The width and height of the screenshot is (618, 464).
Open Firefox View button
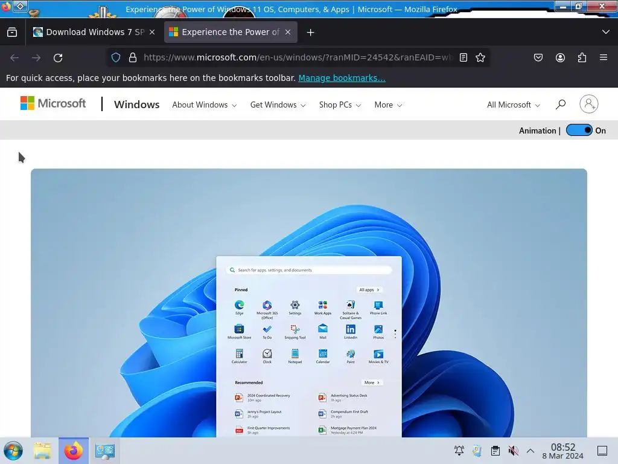tap(12, 32)
